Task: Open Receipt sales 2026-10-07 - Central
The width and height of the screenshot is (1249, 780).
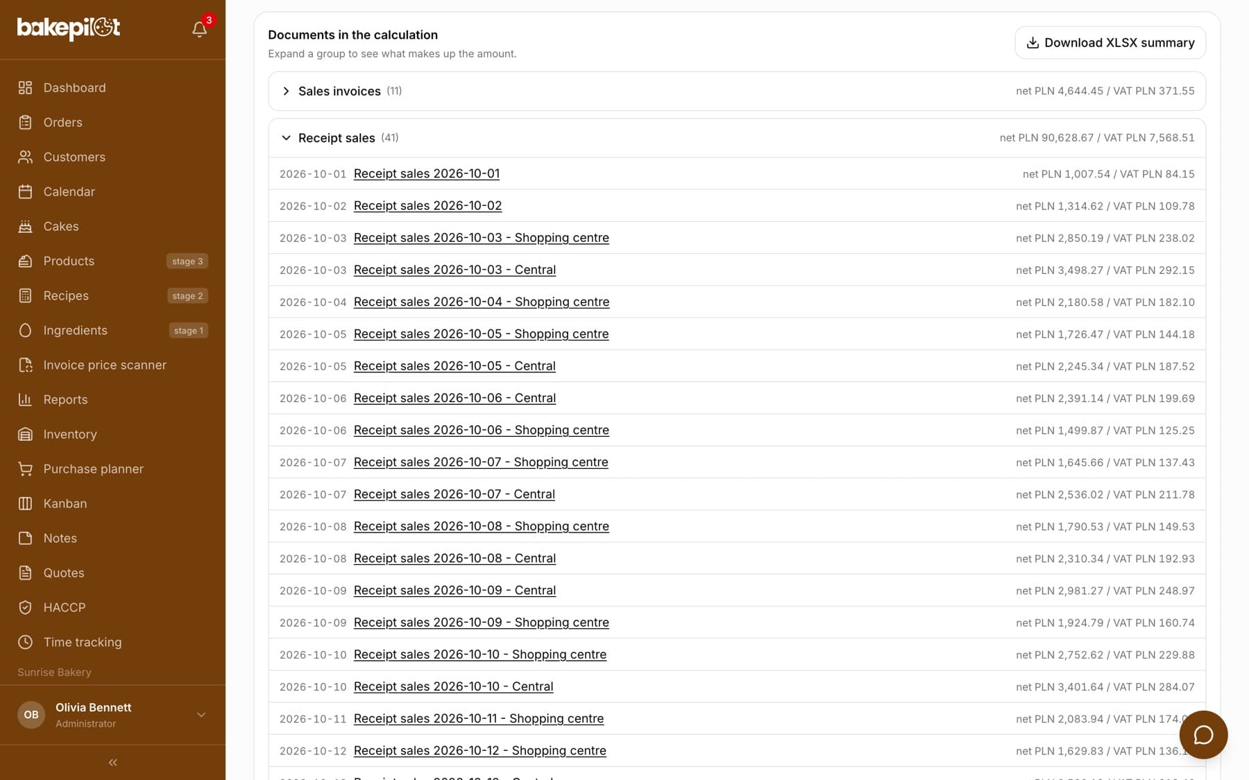Action: (454, 494)
